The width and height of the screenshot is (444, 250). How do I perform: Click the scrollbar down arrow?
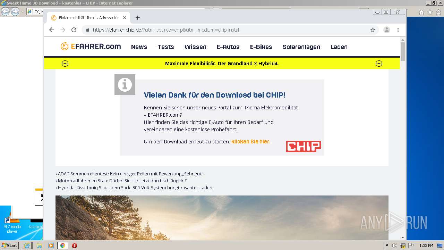403,237
